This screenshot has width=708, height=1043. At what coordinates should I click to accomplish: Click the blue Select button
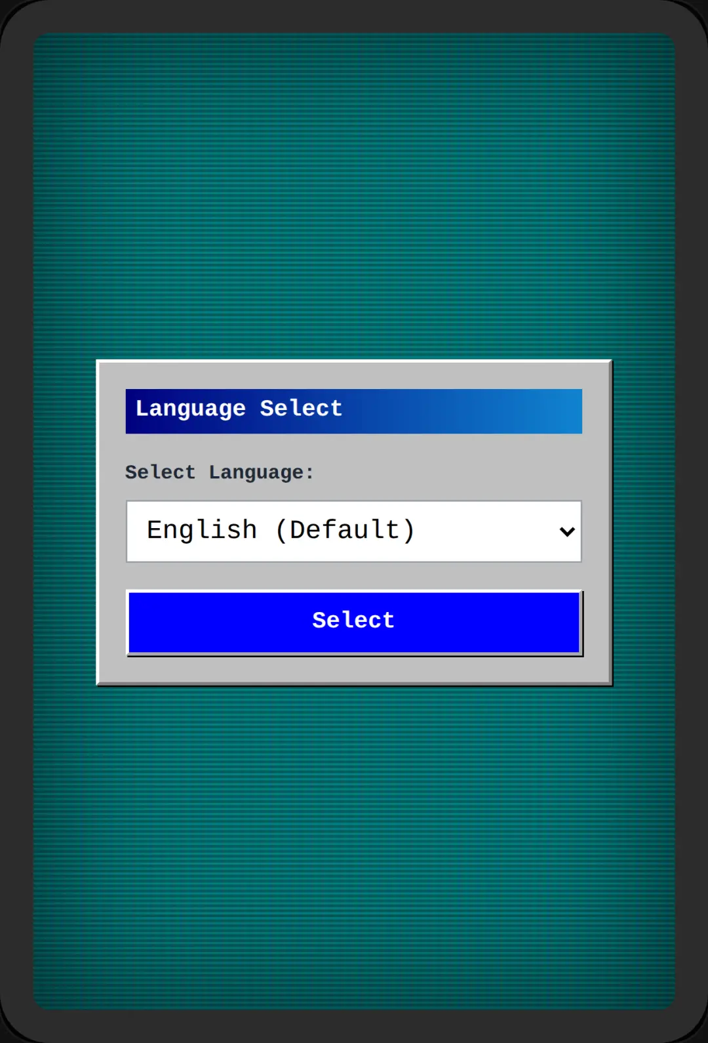click(x=354, y=623)
